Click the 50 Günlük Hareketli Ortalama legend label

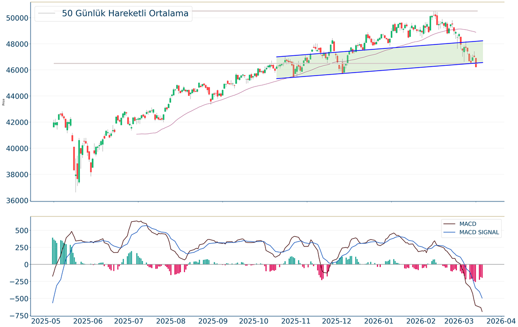(125, 13)
